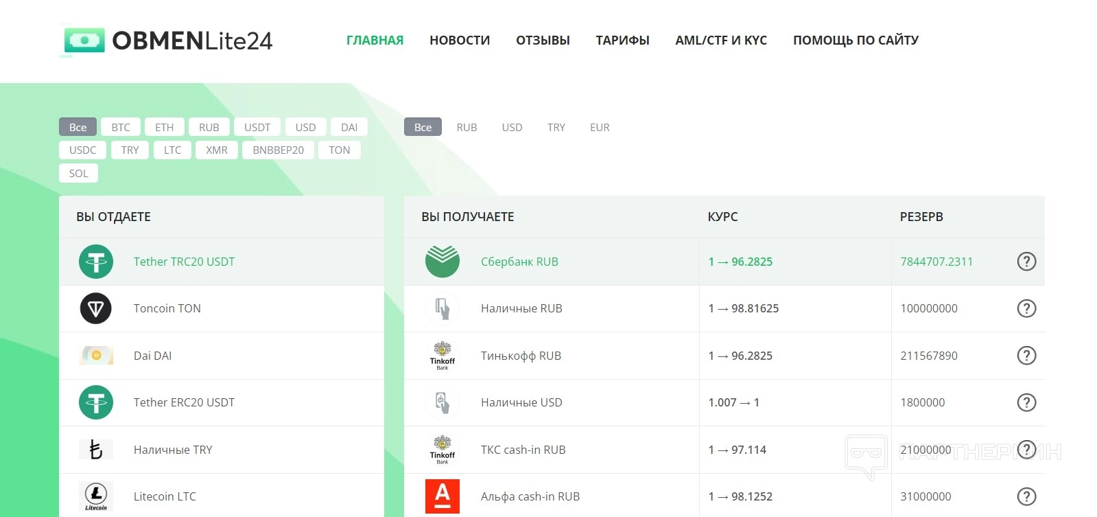Filter give currencies by DAI
Screen dimensions: 1097x517
click(349, 127)
